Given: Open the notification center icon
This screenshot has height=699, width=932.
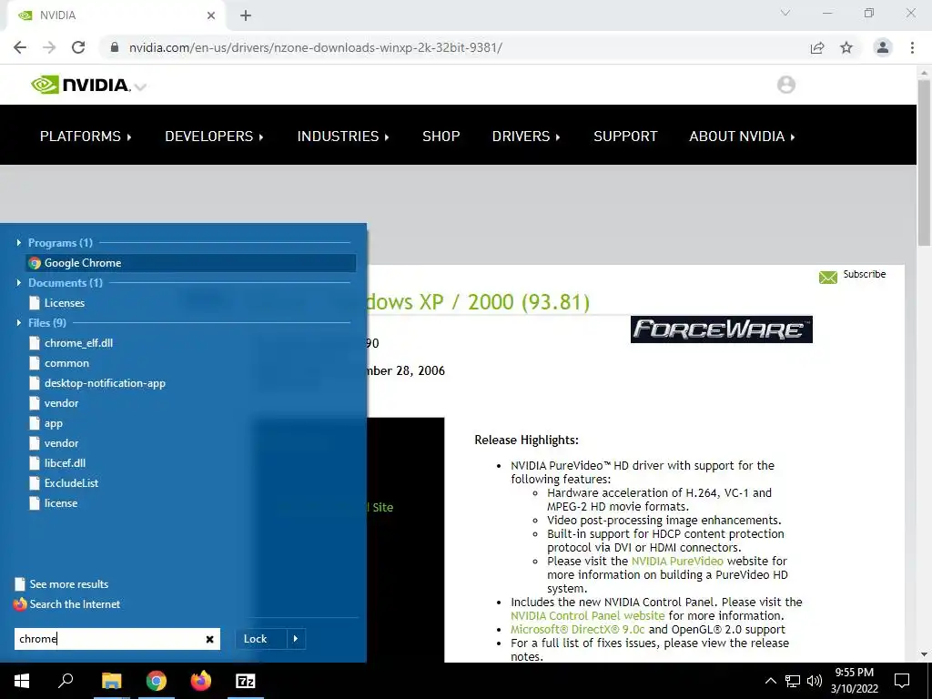Looking at the screenshot, I should tap(902, 681).
